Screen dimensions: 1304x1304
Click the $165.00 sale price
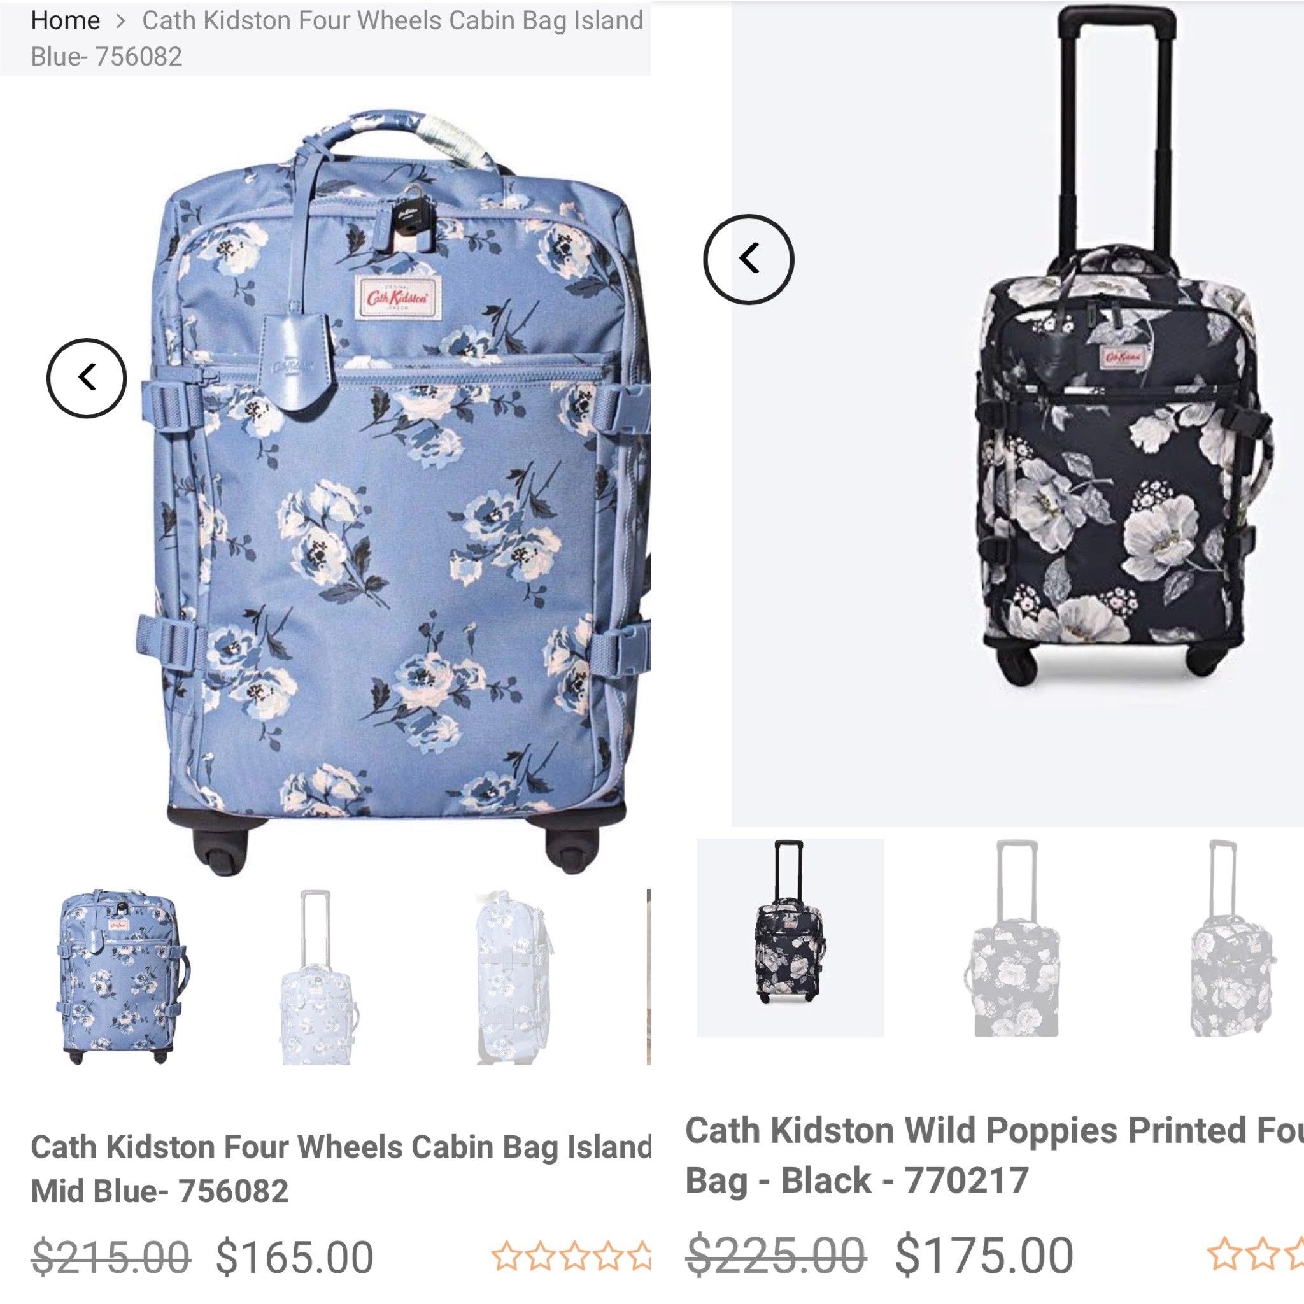(295, 1257)
